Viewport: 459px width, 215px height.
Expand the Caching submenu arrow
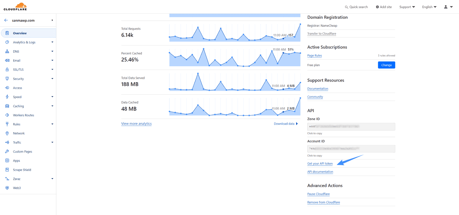click(x=52, y=106)
